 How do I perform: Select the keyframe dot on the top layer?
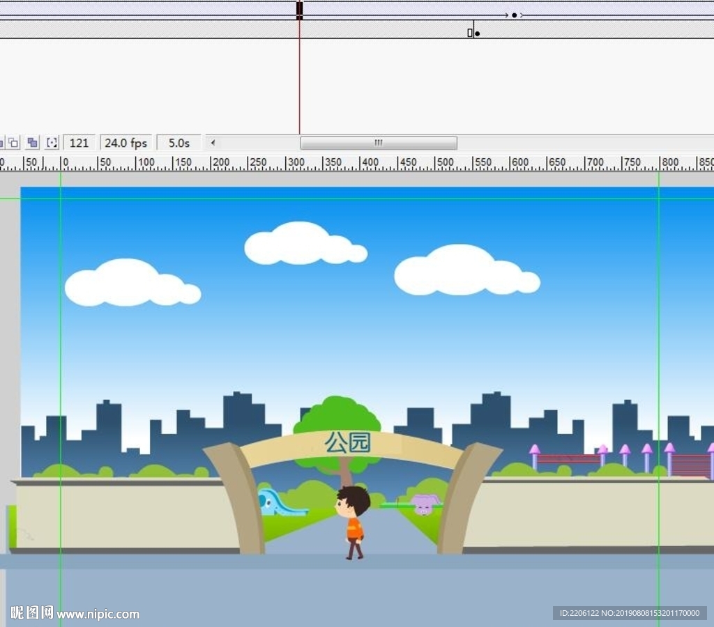pyautogui.click(x=514, y=15)
